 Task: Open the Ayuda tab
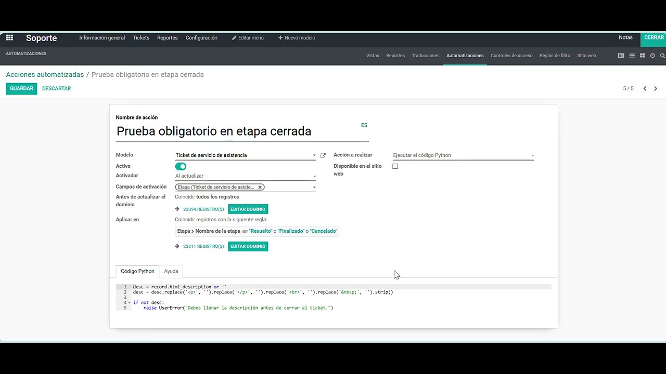[171, 271]
